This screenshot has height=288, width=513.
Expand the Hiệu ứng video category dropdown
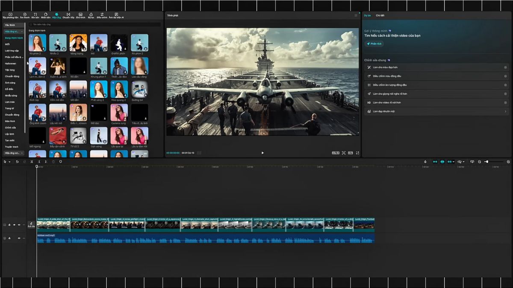click(13, 31)
